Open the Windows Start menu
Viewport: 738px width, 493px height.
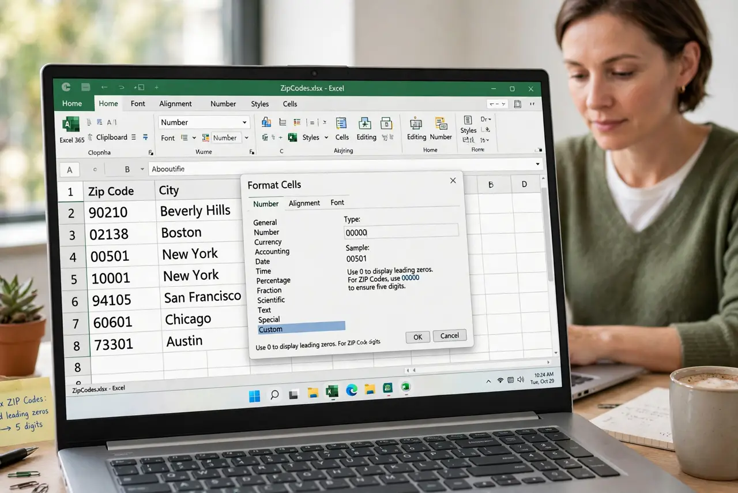(x=254, y=395)
